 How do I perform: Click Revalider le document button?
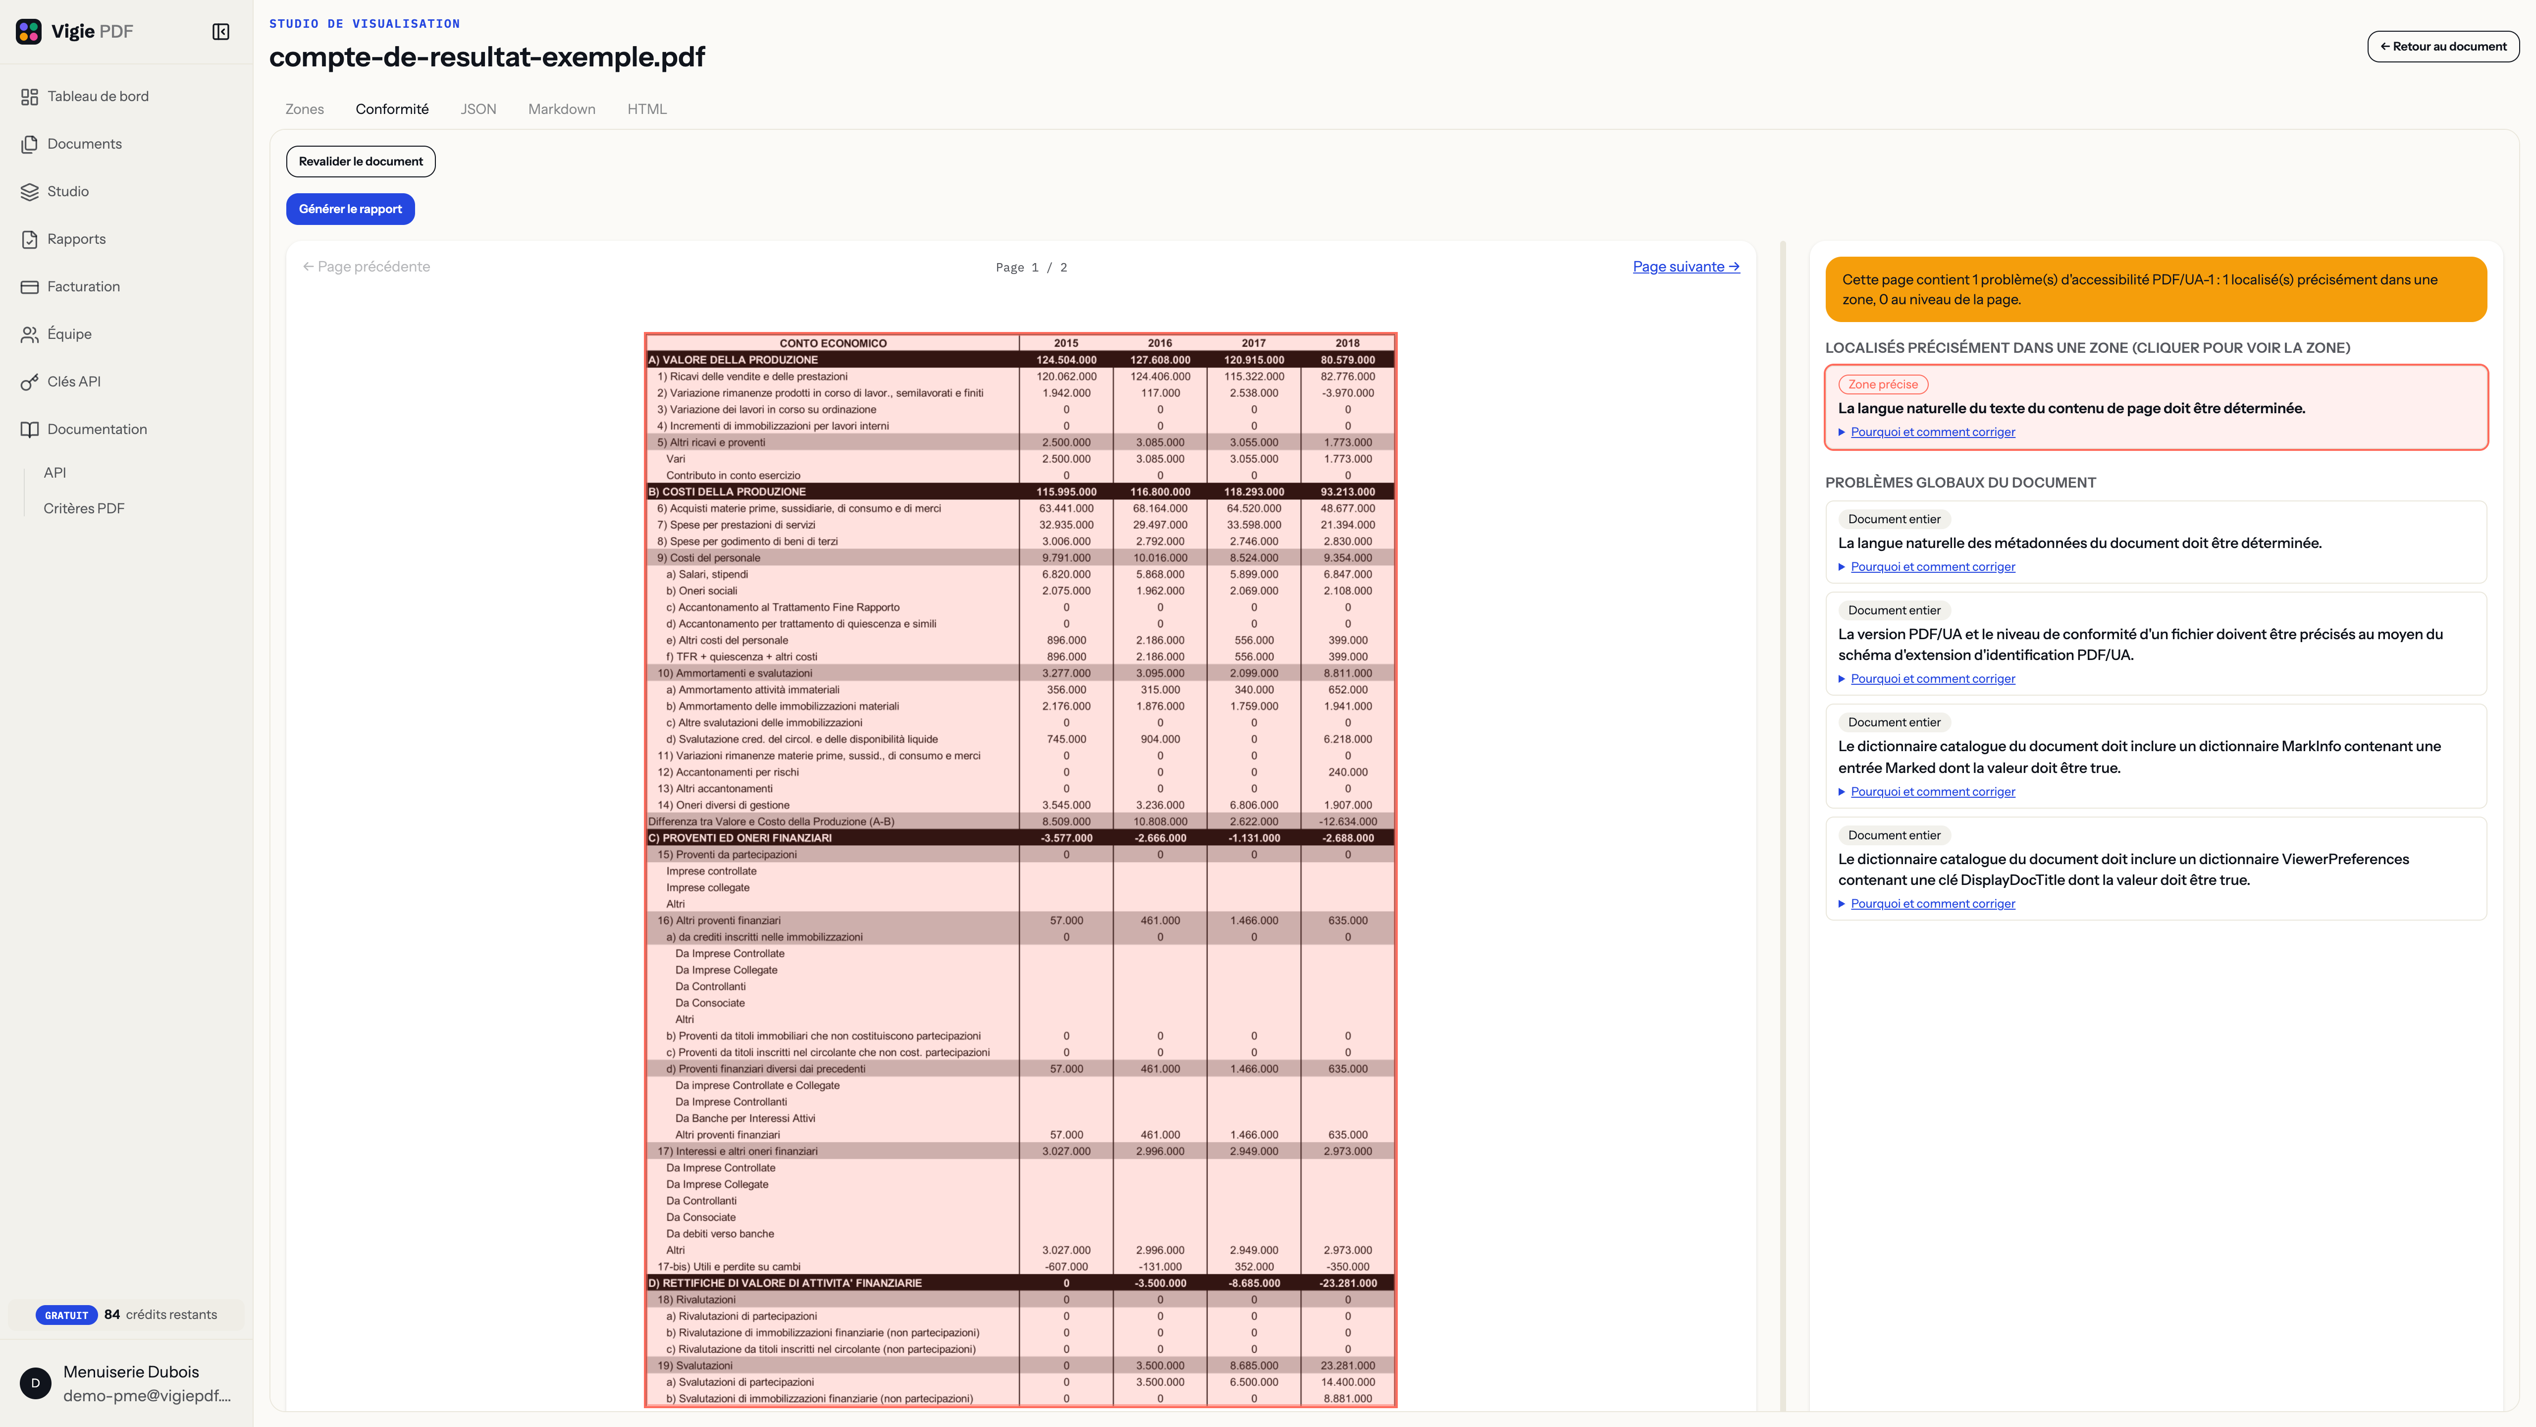360,162
